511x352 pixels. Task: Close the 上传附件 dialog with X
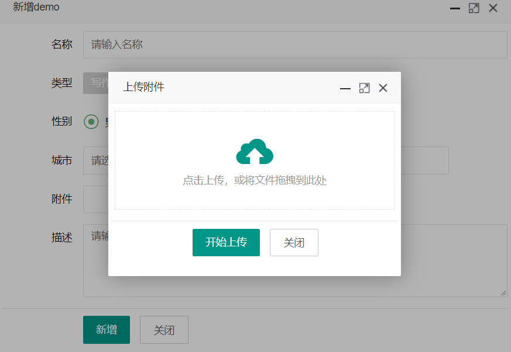[383, 88]
